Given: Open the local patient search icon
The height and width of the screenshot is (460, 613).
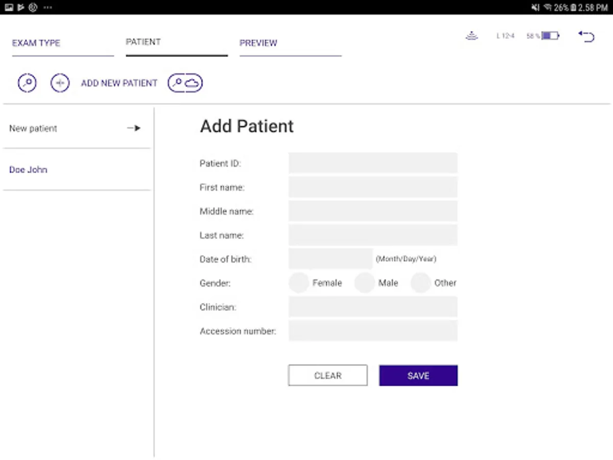Looking at the screenshot, I should [x=27, y=83].
